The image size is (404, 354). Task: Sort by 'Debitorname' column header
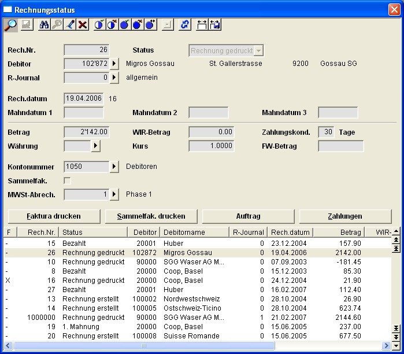click(195, 233)
